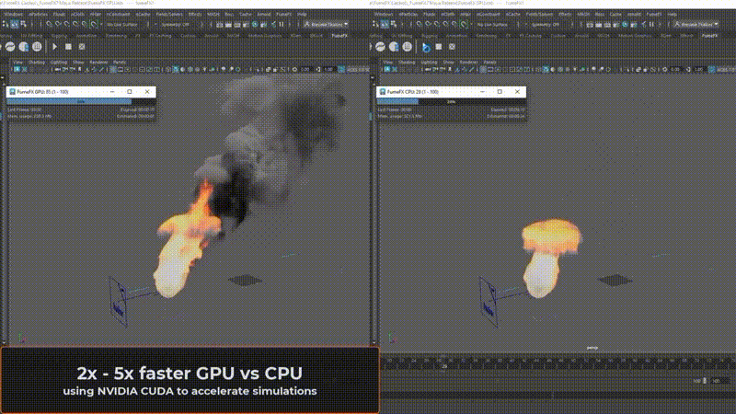The width and height of the screenshot is (736, 414).
Task: Click the pause IPR render icon in left window
Action: coord(282,24)
